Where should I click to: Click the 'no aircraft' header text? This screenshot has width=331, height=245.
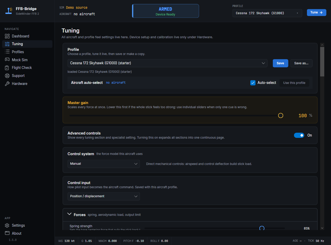tap(84, 14)
